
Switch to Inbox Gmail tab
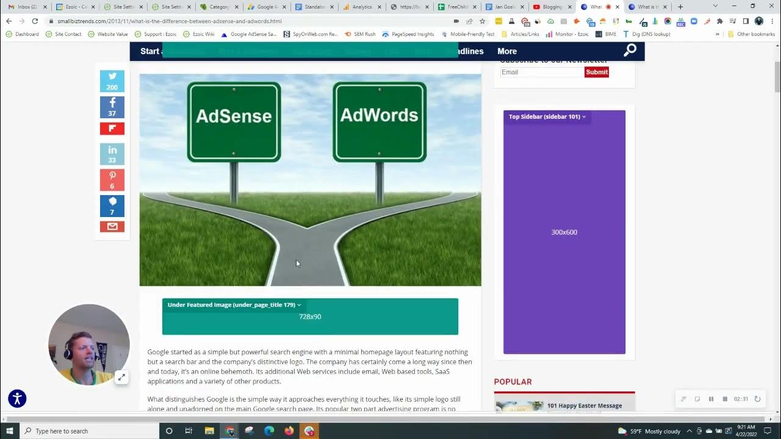[27, 7]
